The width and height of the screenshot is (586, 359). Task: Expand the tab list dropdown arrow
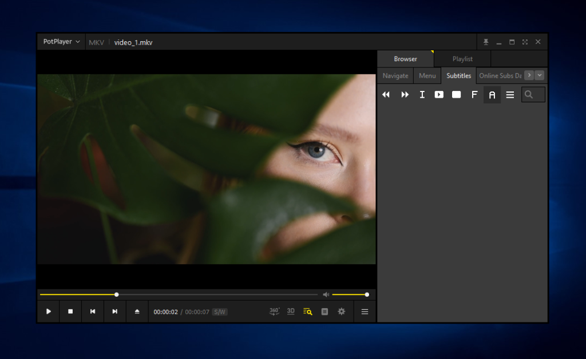[540, 75]
